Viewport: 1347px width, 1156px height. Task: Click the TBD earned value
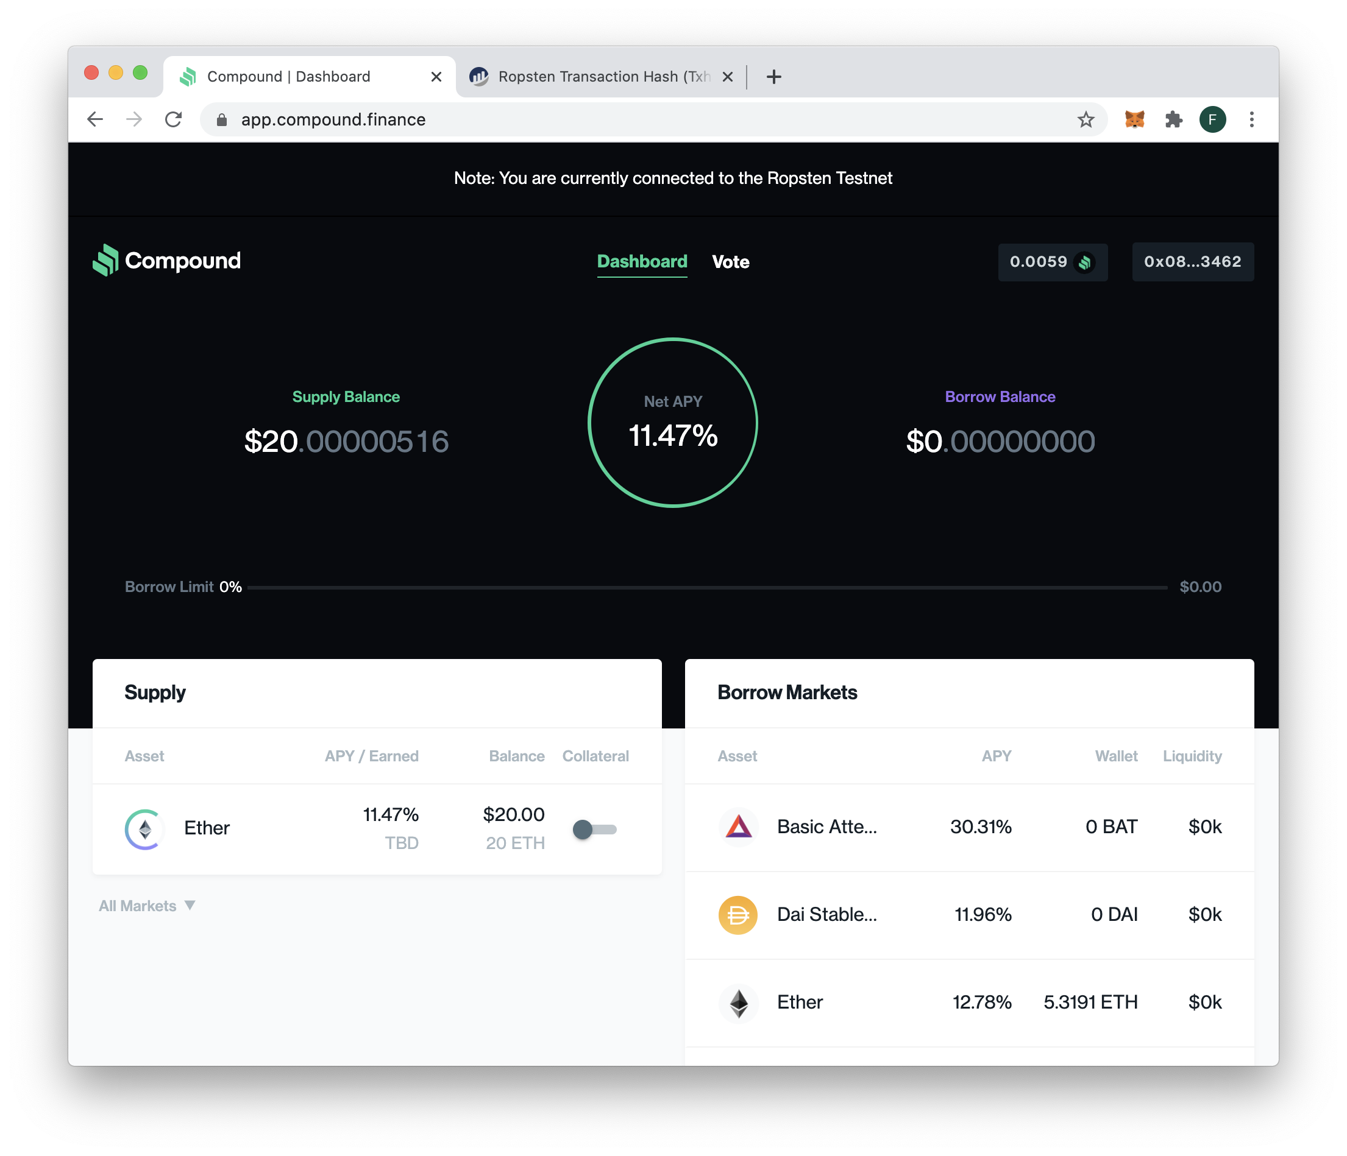tap(401, 844)
